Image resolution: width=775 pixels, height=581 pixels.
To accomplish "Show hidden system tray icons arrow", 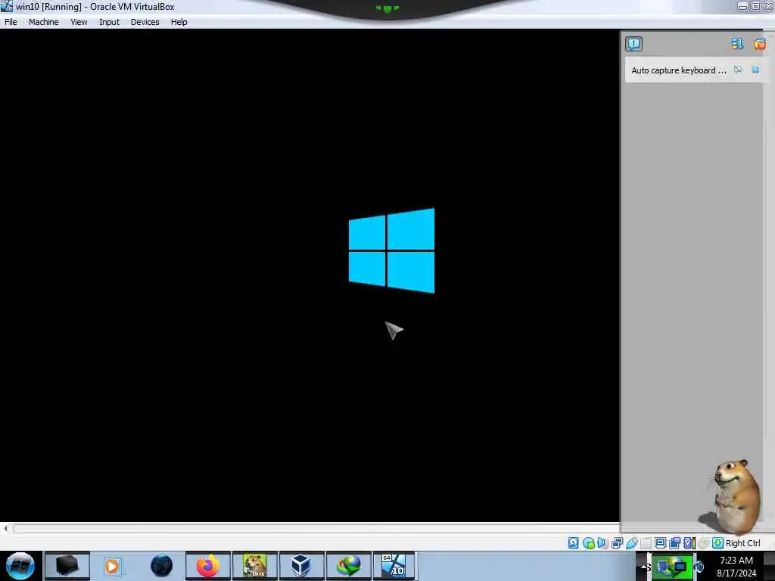I will (643, 567).
